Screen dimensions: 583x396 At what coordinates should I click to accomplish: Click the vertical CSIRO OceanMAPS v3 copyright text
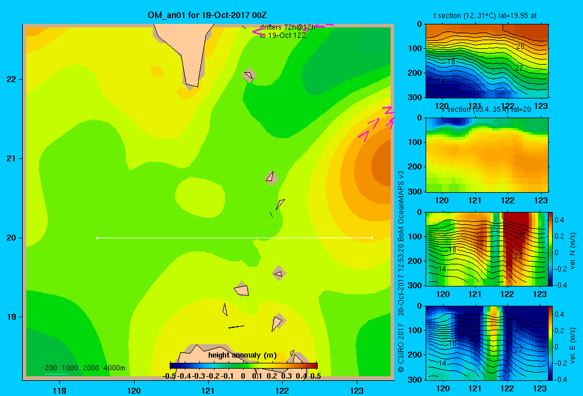(401, 271)
